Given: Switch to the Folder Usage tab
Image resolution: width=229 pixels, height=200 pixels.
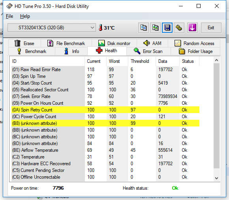Looking at the screenshot, I should 195,51.
